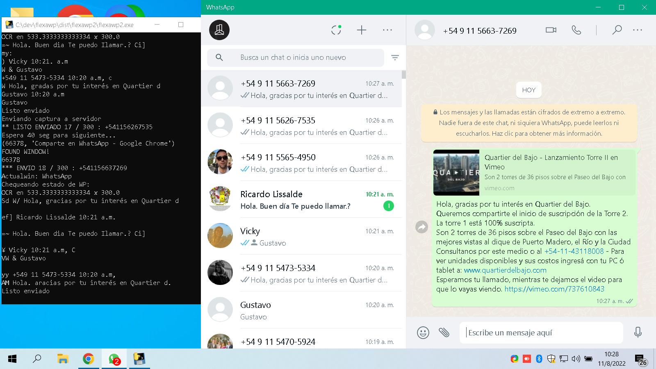Minimize the flexawp2.exe console window
This screenshot has height=369, width=656.
(x=157, y=25)
